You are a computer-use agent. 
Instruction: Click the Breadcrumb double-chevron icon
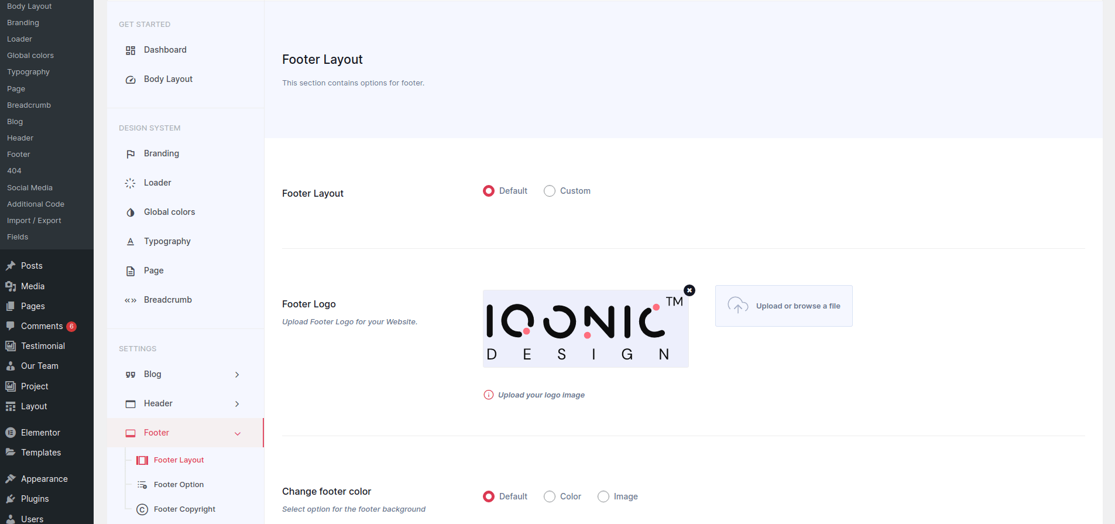131,300
